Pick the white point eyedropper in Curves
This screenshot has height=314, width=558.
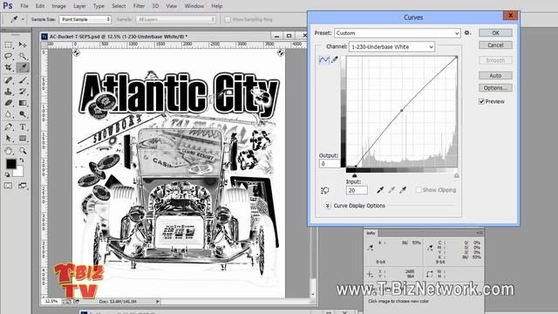(403, 190)
